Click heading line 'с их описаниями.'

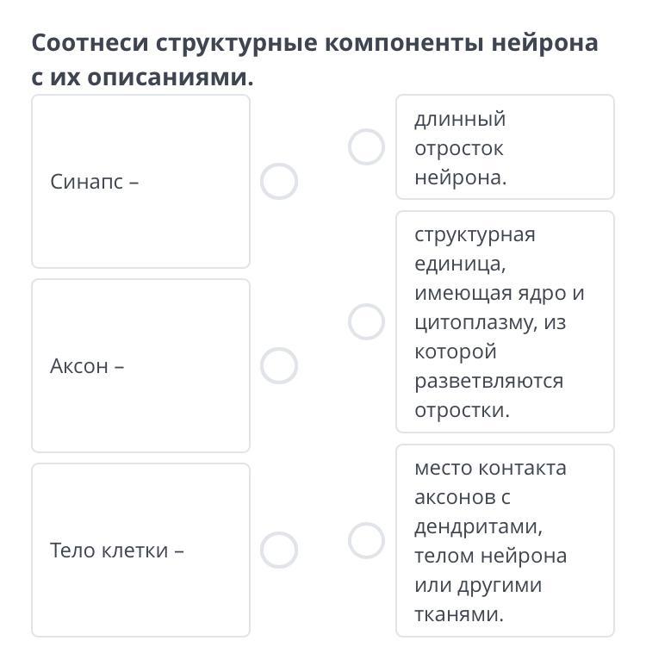(x=143, y=78)
